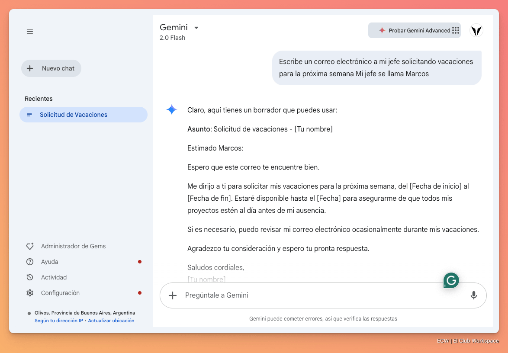Click the Saludos cordiales closing line
This screenshot has width=508, height=353.
click(216, 267)
